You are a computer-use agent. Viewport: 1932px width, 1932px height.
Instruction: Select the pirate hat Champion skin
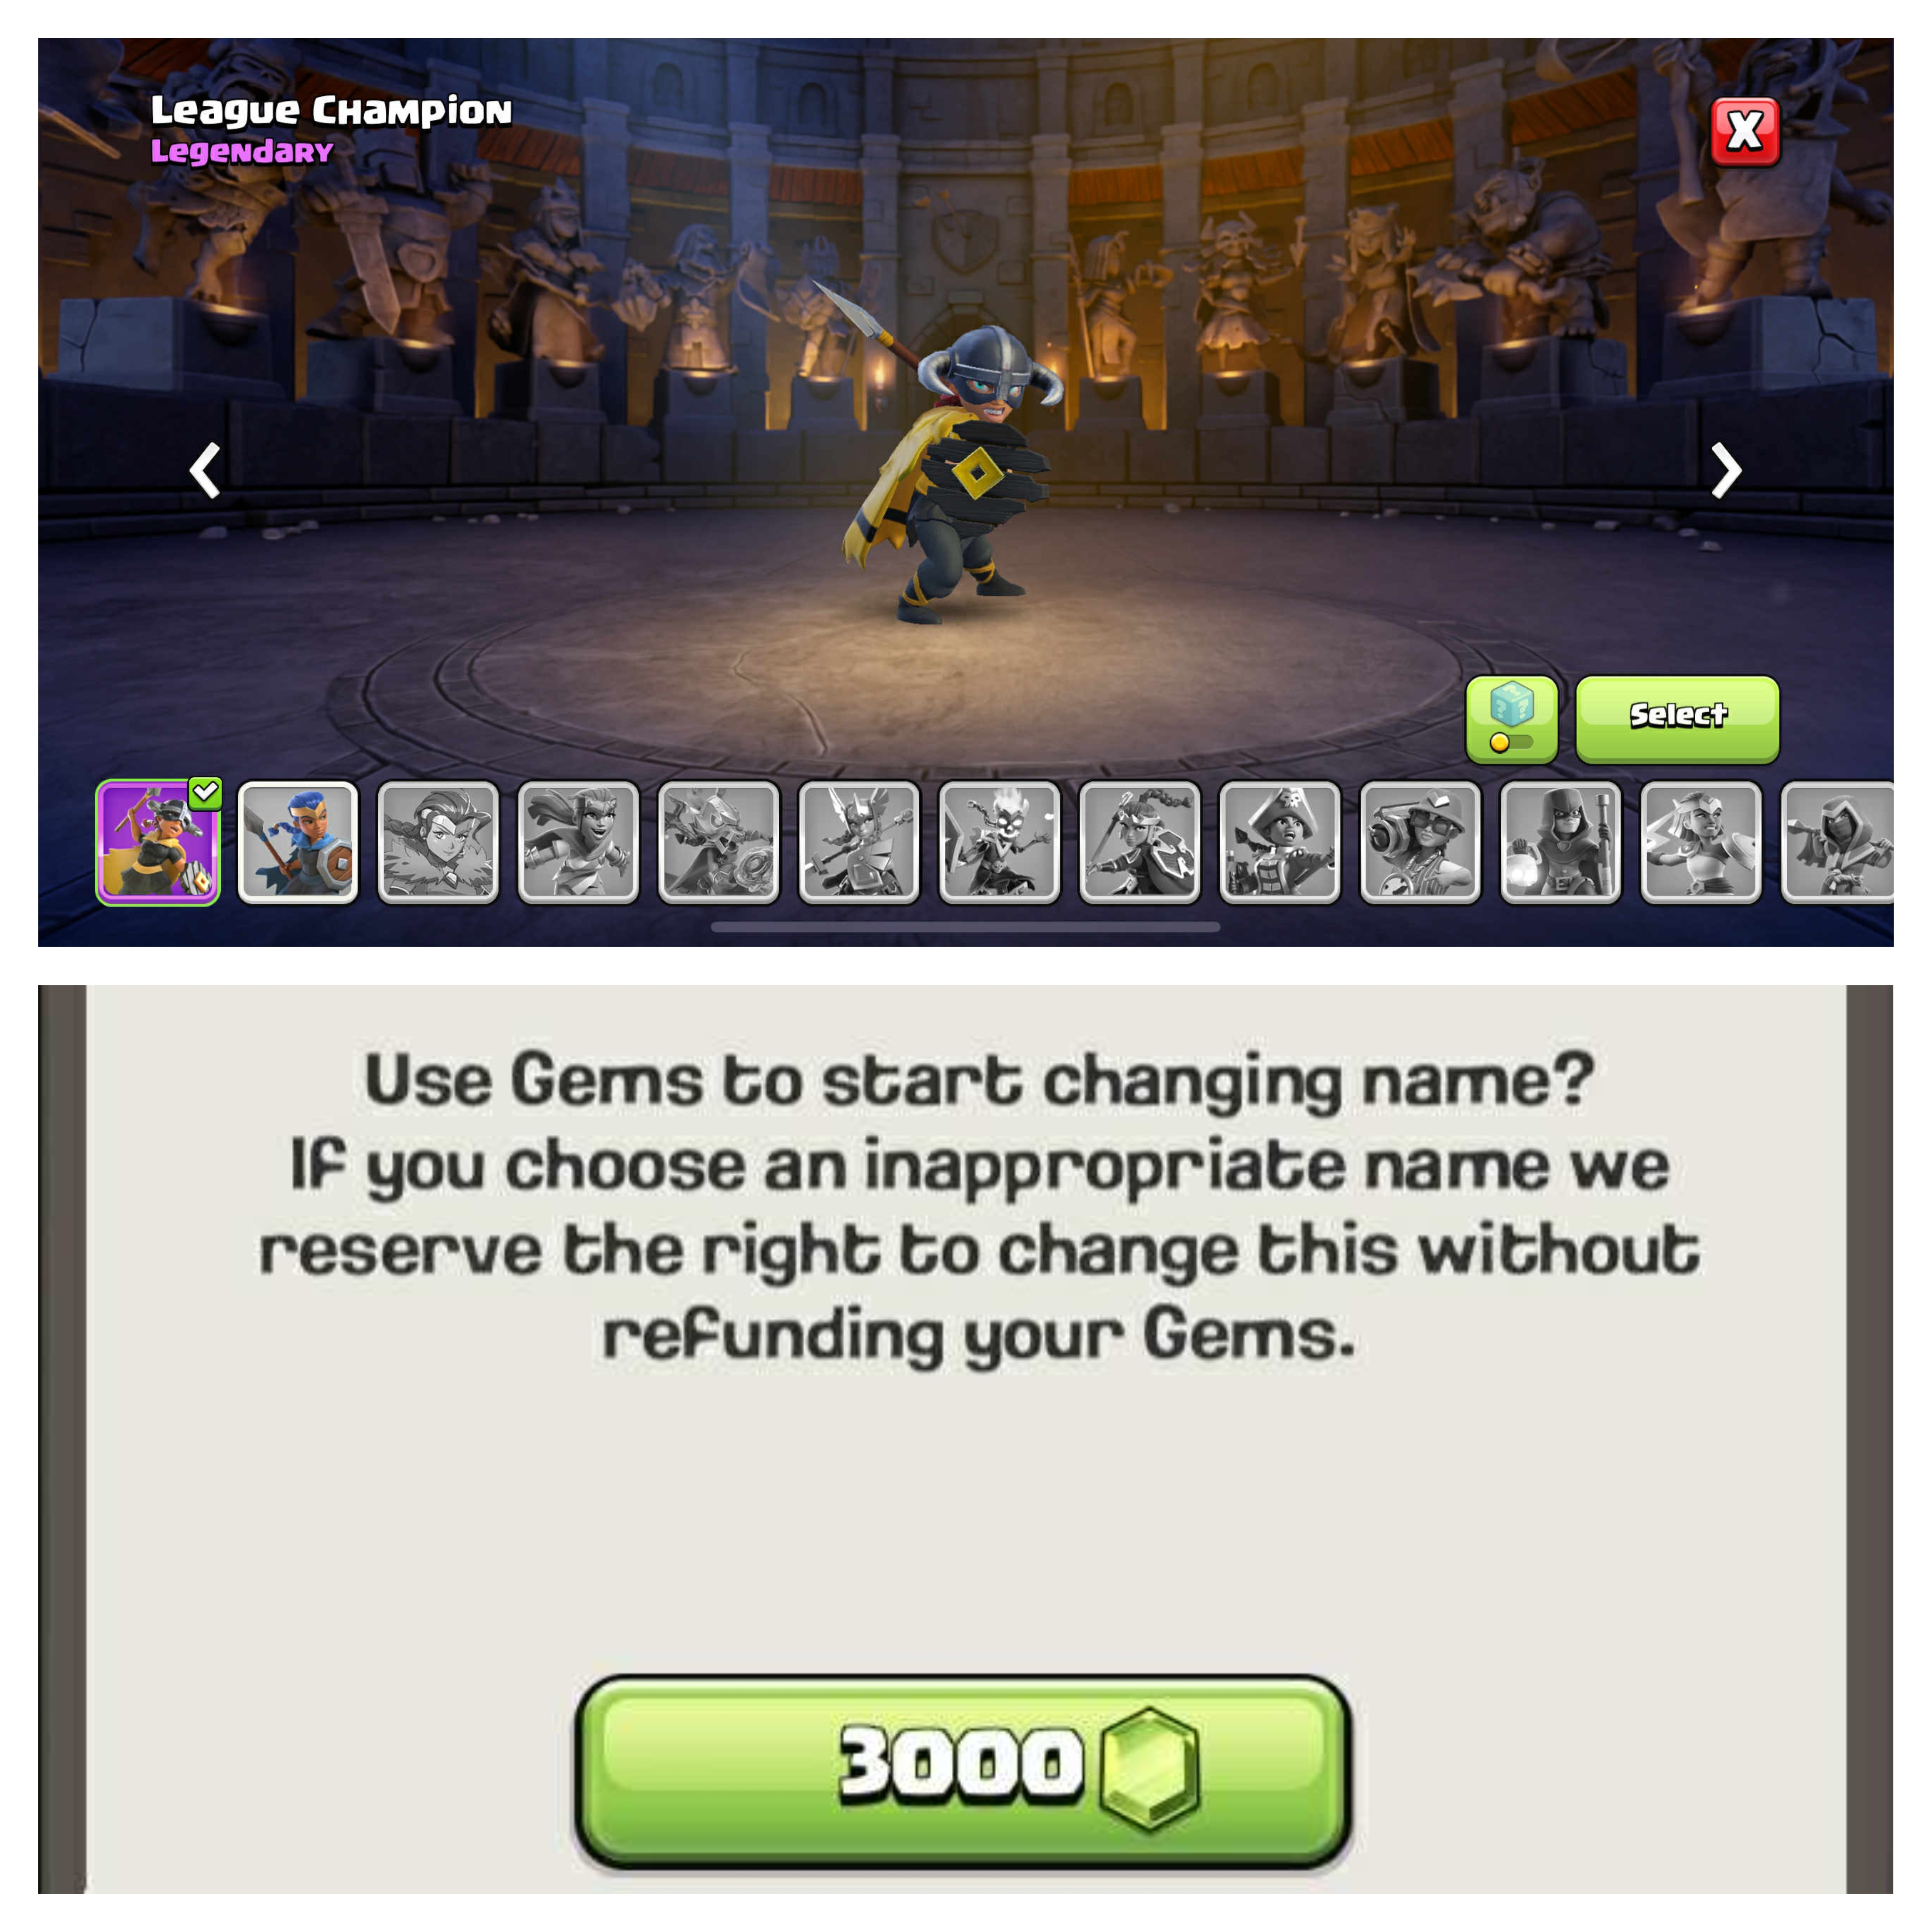point(1280,842)
